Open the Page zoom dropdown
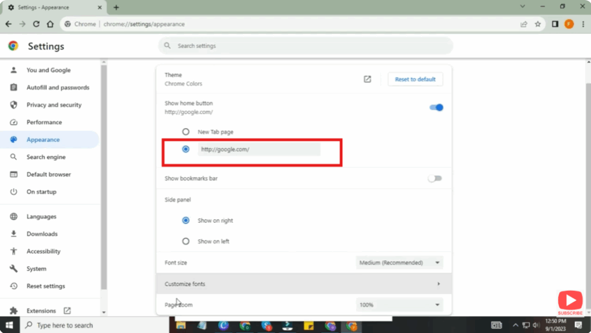The width and height of the screenshot is (591, 333). click(399, 305)
